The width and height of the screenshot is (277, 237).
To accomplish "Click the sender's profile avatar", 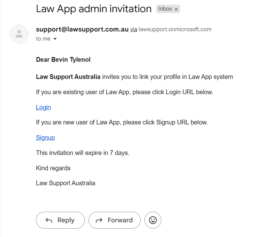I will (x=19, y=34).
